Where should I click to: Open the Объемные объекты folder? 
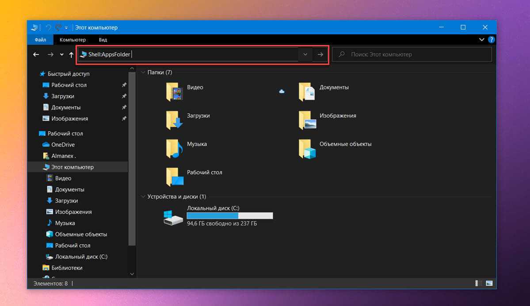[x=307, y=148]
